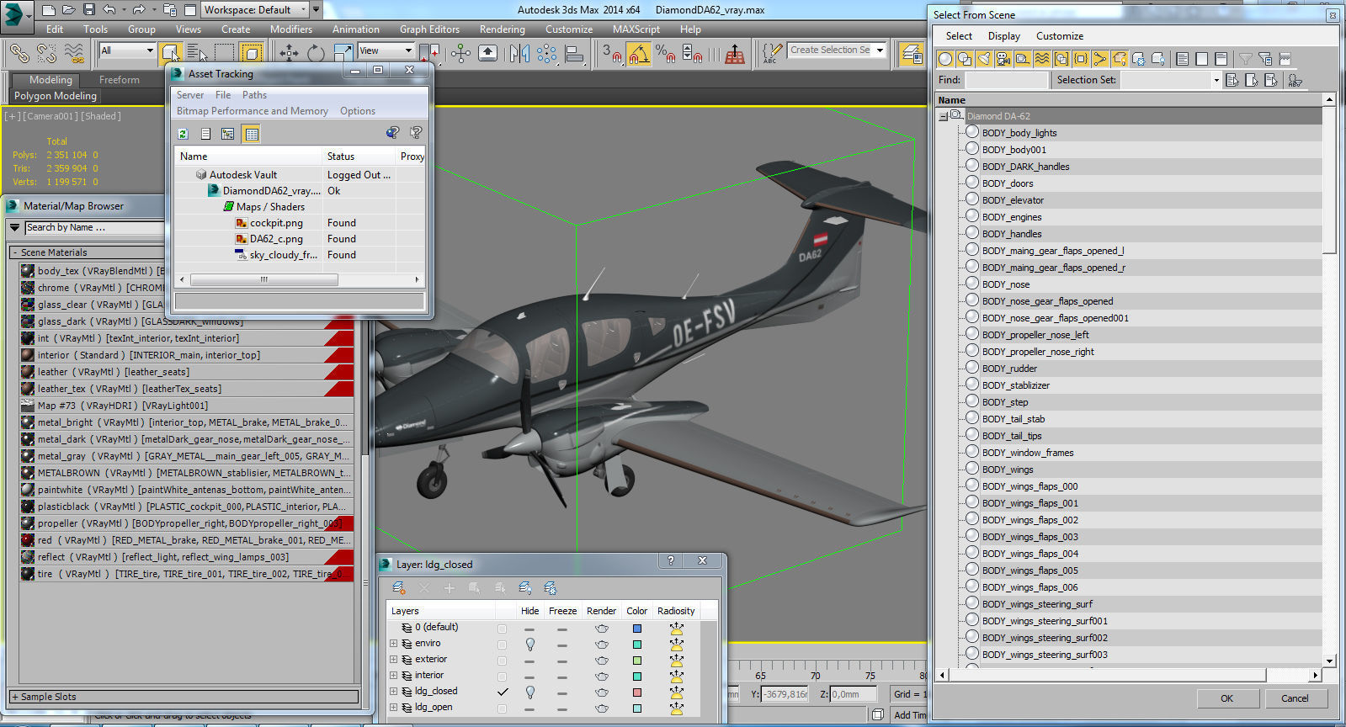This screenshot has height=727, width=1346.
Task: Toggle Display Lights filter in Select From Scene
Action: [x=984, y=59]
